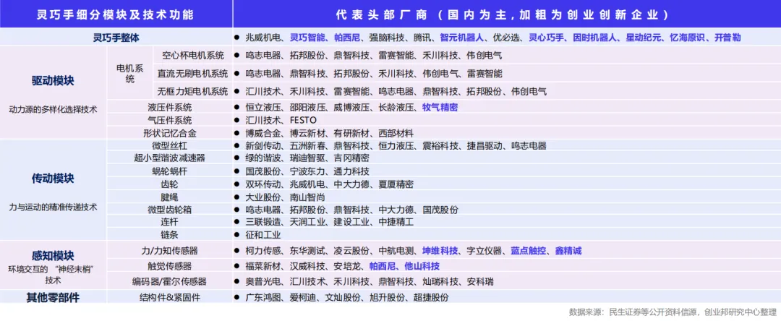Select the '气压件系统' row label

169,120
